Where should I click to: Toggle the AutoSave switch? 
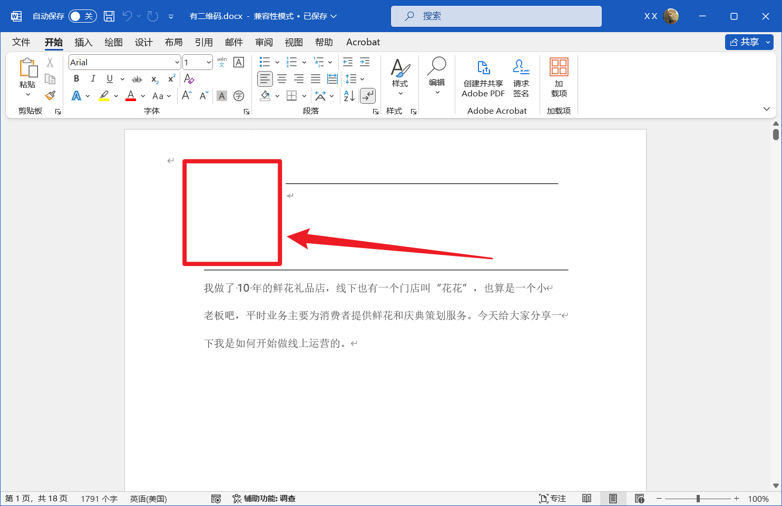click(82, 16)
